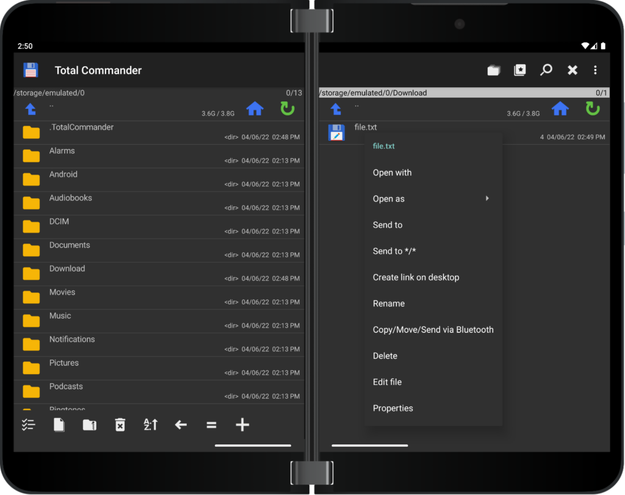The image size is (625, 495).
Task: Pack files with the zip folder icon
Action: click(x=89, y=424)
